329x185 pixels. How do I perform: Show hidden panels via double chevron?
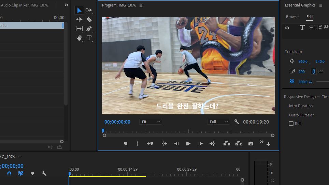pyautogui.click(x=67, y=5)
